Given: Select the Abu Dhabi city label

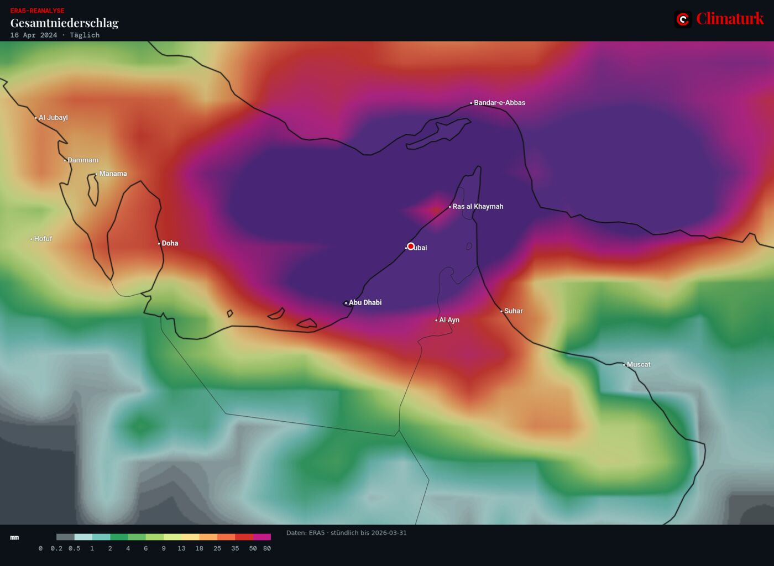Looking at the screenshot, I should [x=365, y=302].
